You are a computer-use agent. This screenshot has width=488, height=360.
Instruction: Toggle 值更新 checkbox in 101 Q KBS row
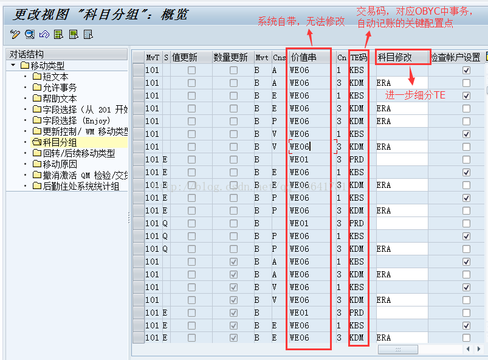191,237
